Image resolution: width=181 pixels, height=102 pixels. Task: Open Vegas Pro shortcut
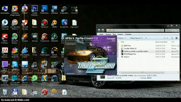[55, 79]
